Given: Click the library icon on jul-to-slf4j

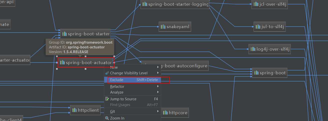Looking at the screenshot, I should click(x=258, y=27).
